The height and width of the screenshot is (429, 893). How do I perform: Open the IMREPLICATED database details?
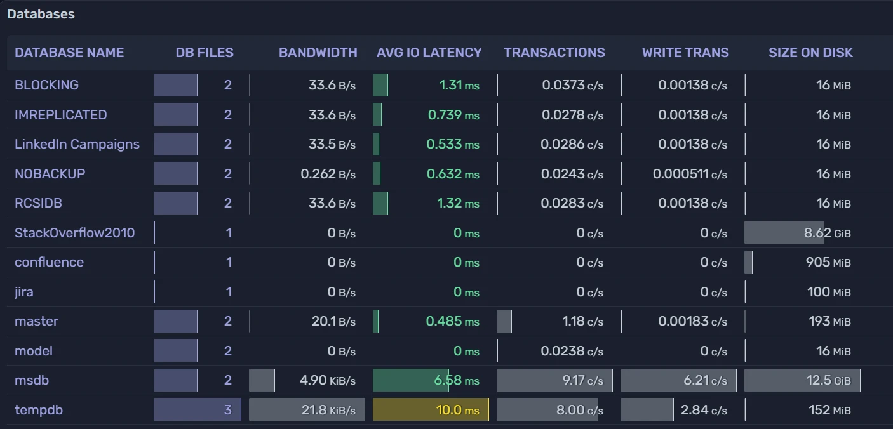60,114
